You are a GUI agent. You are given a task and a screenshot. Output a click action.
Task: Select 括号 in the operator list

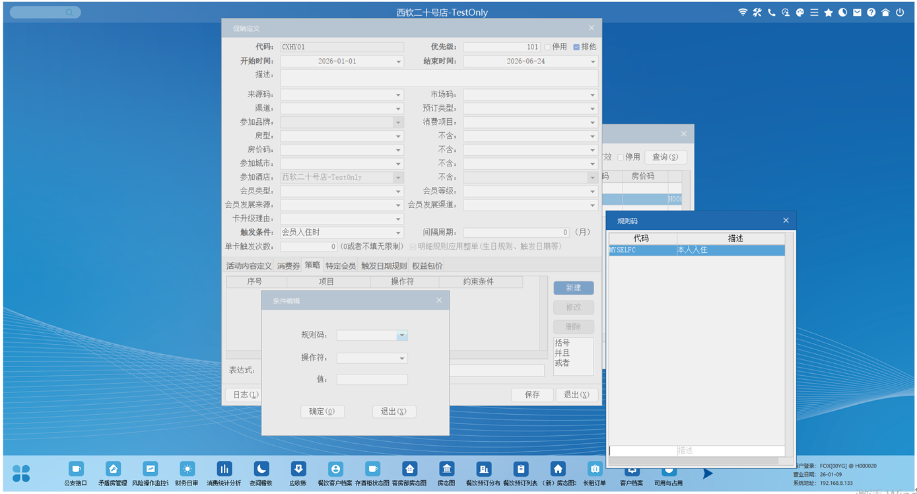click(562, 343)
